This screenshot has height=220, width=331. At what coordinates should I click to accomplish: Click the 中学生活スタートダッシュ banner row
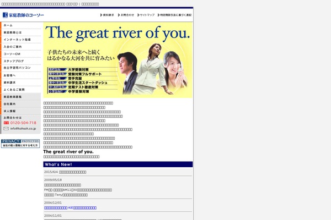[x=83, y=82]
